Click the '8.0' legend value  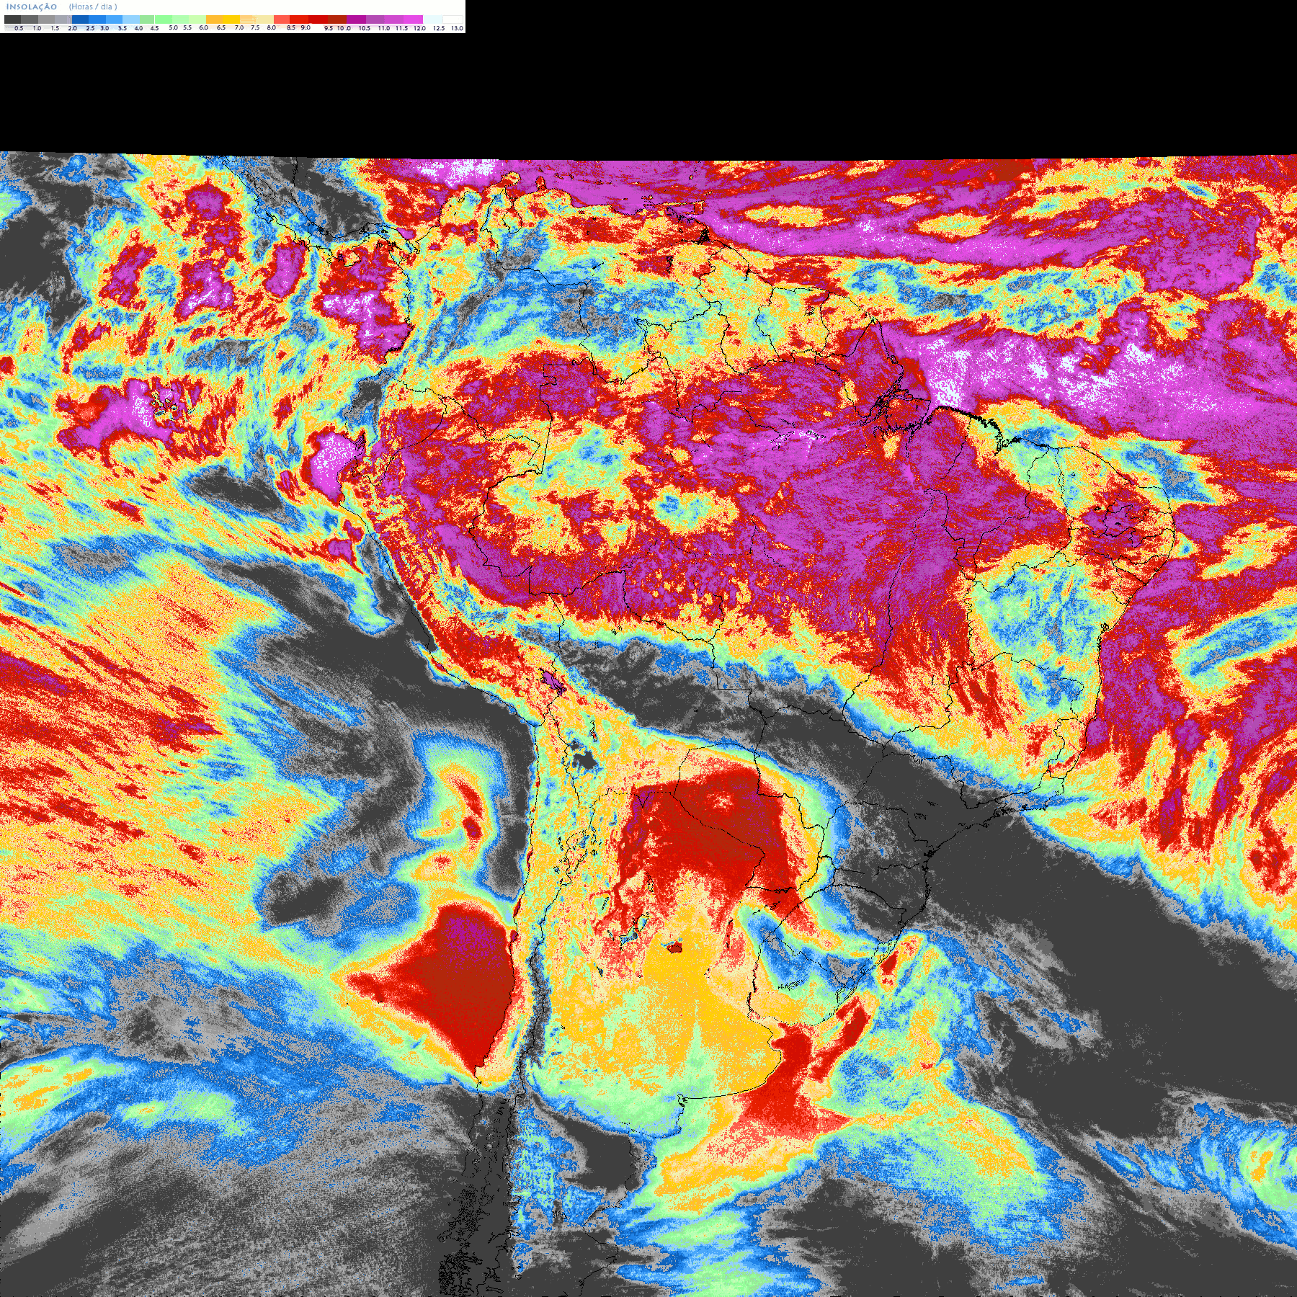tap(271, 27)
